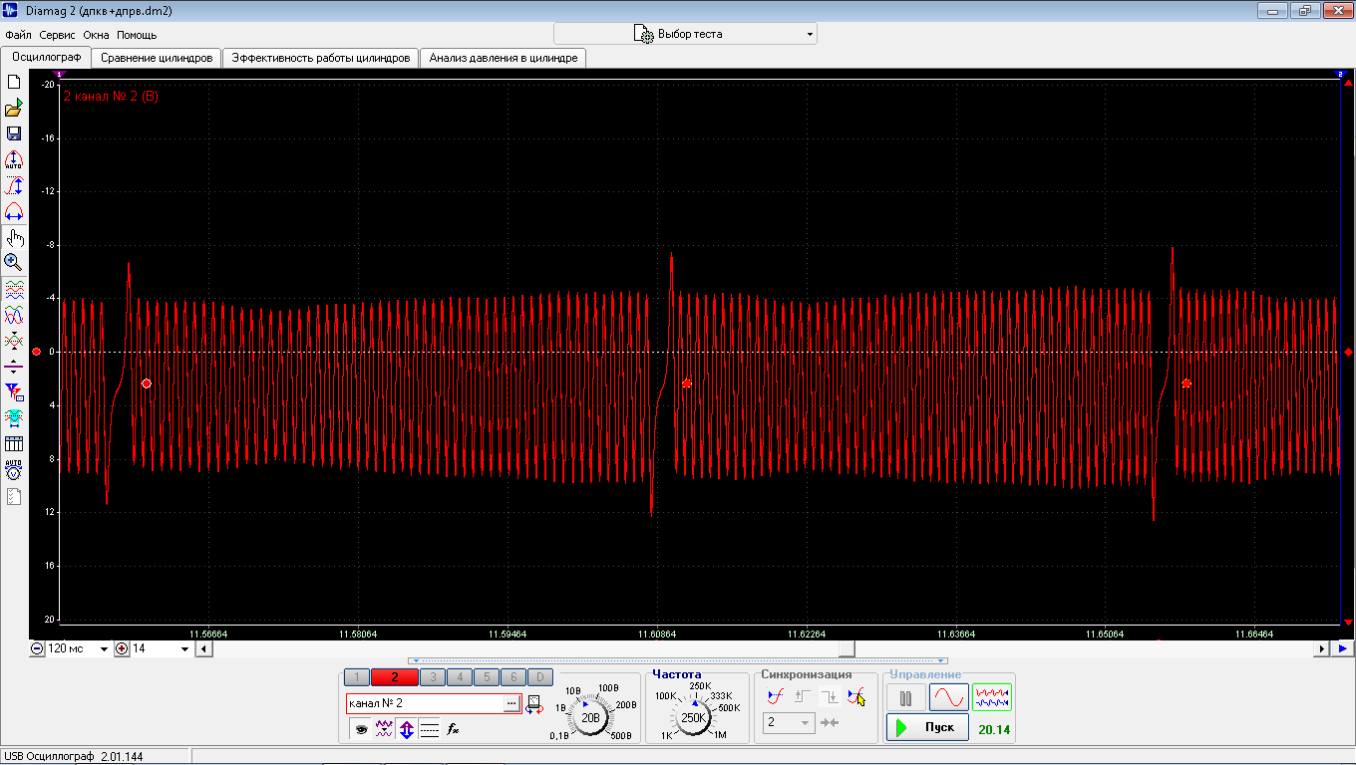Click the checklist report icon
Viewport: 1356px width, 765px height.
click(14, 495)
